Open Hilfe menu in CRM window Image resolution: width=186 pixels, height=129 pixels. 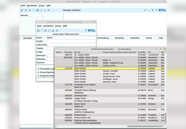(x=49, y=5)
